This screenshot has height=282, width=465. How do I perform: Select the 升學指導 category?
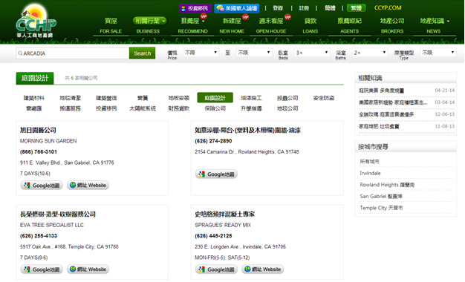coord(251,108)
